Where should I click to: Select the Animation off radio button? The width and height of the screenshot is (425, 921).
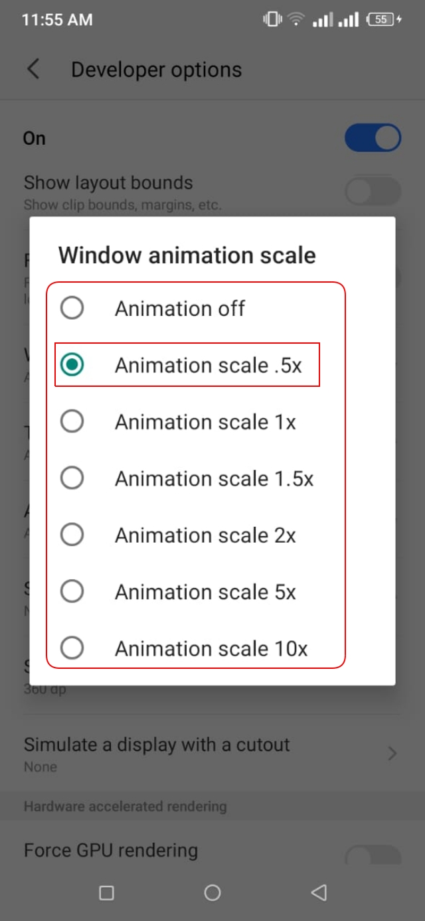pyautogui.click(x=72, y=308)
